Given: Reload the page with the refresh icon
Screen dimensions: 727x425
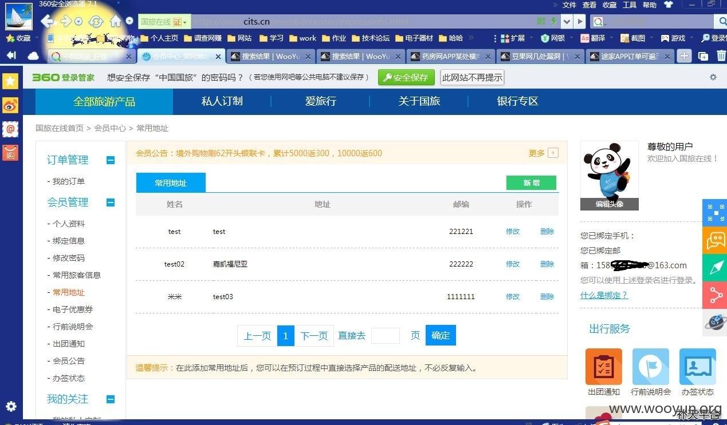Looking at the screenshot, I should (x=96, y=22).
